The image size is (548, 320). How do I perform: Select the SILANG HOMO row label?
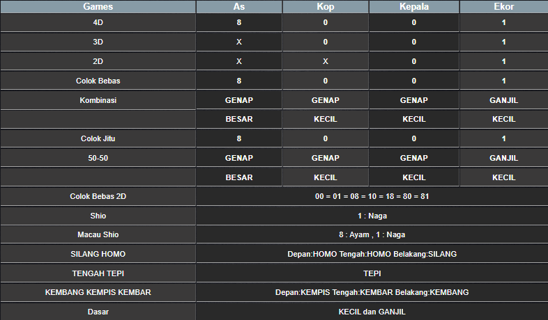(x=98, y=254)
